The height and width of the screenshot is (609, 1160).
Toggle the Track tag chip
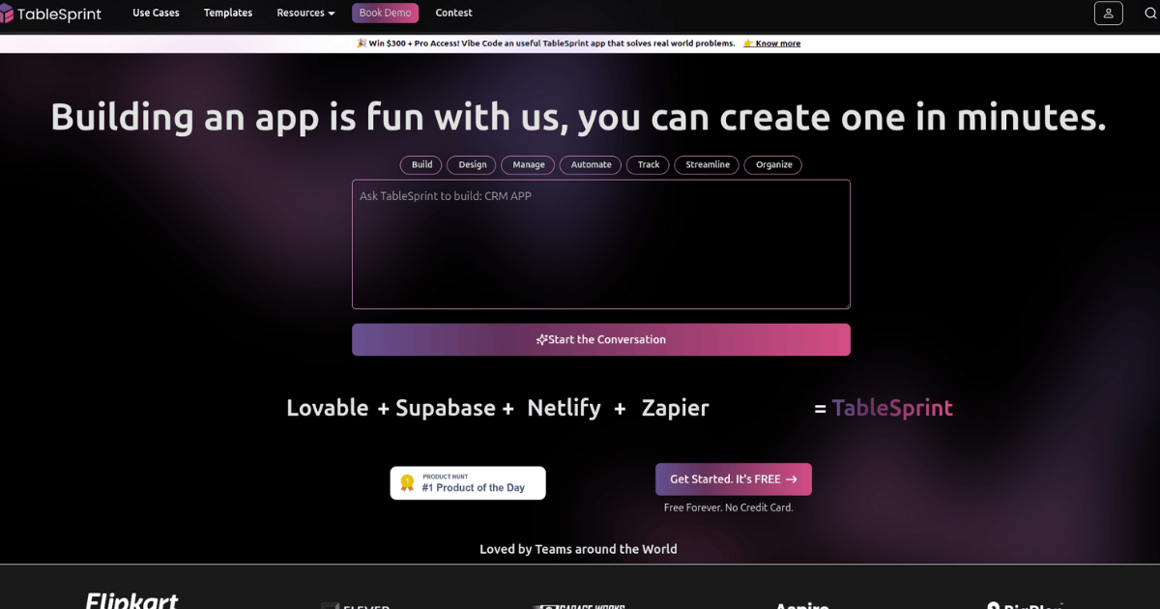[x=647, y=164]
